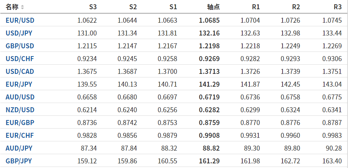Select the GBP/USD pair link
This screenshot has height=168, width=348.
(20, 46)
